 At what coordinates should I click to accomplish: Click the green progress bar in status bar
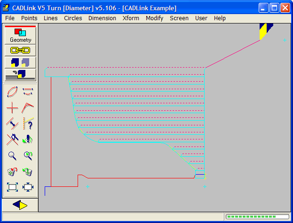[x=258, y=216]
